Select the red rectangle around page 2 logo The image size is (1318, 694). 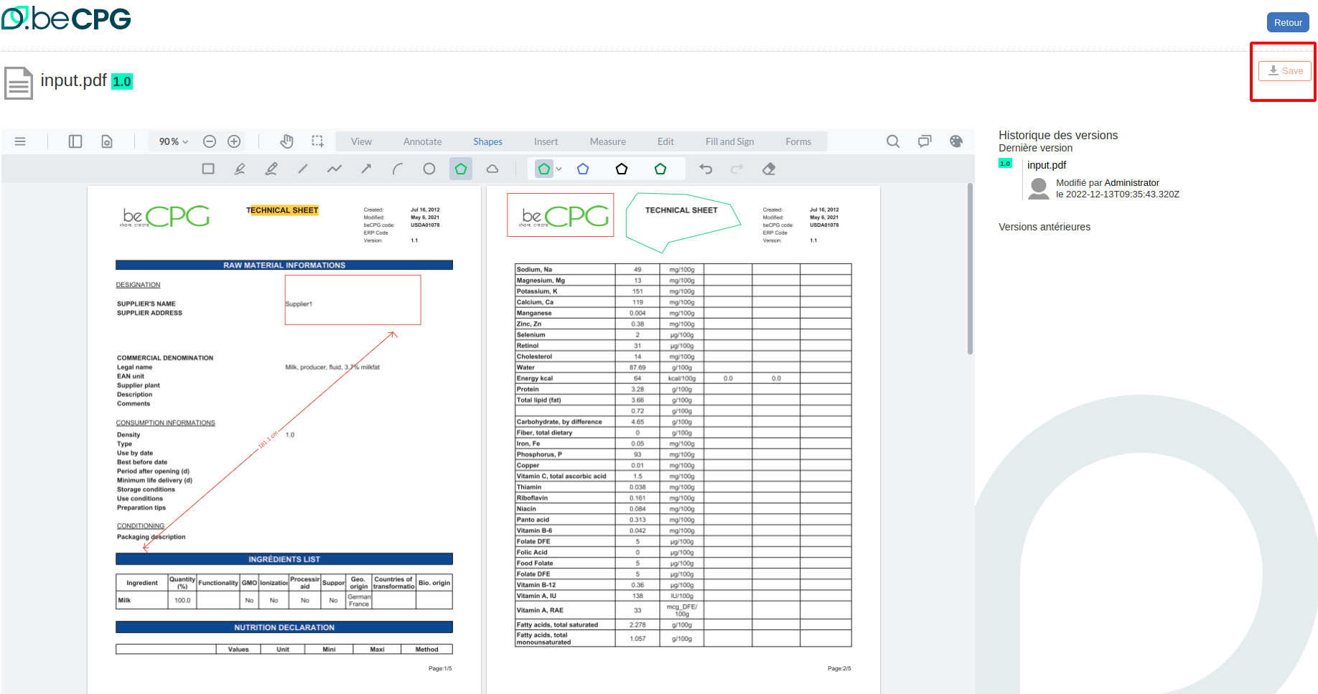click(x=561, y=215)
